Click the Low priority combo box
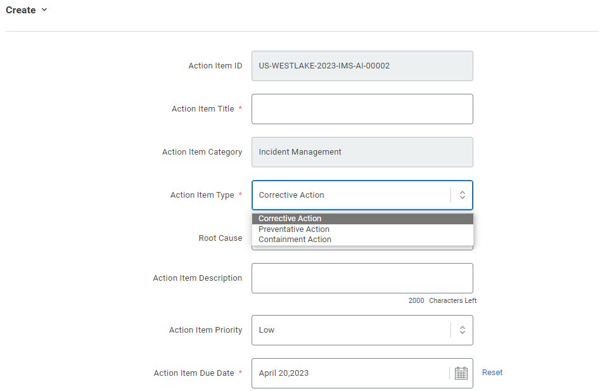607x391 pixels. [x=362, y=330]
